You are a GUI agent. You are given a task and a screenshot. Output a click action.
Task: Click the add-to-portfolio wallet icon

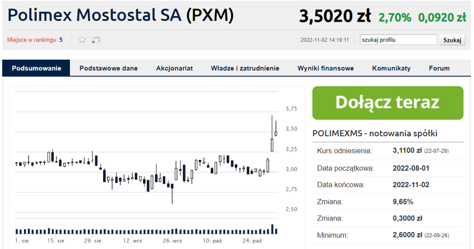click(x=96, y=40)
